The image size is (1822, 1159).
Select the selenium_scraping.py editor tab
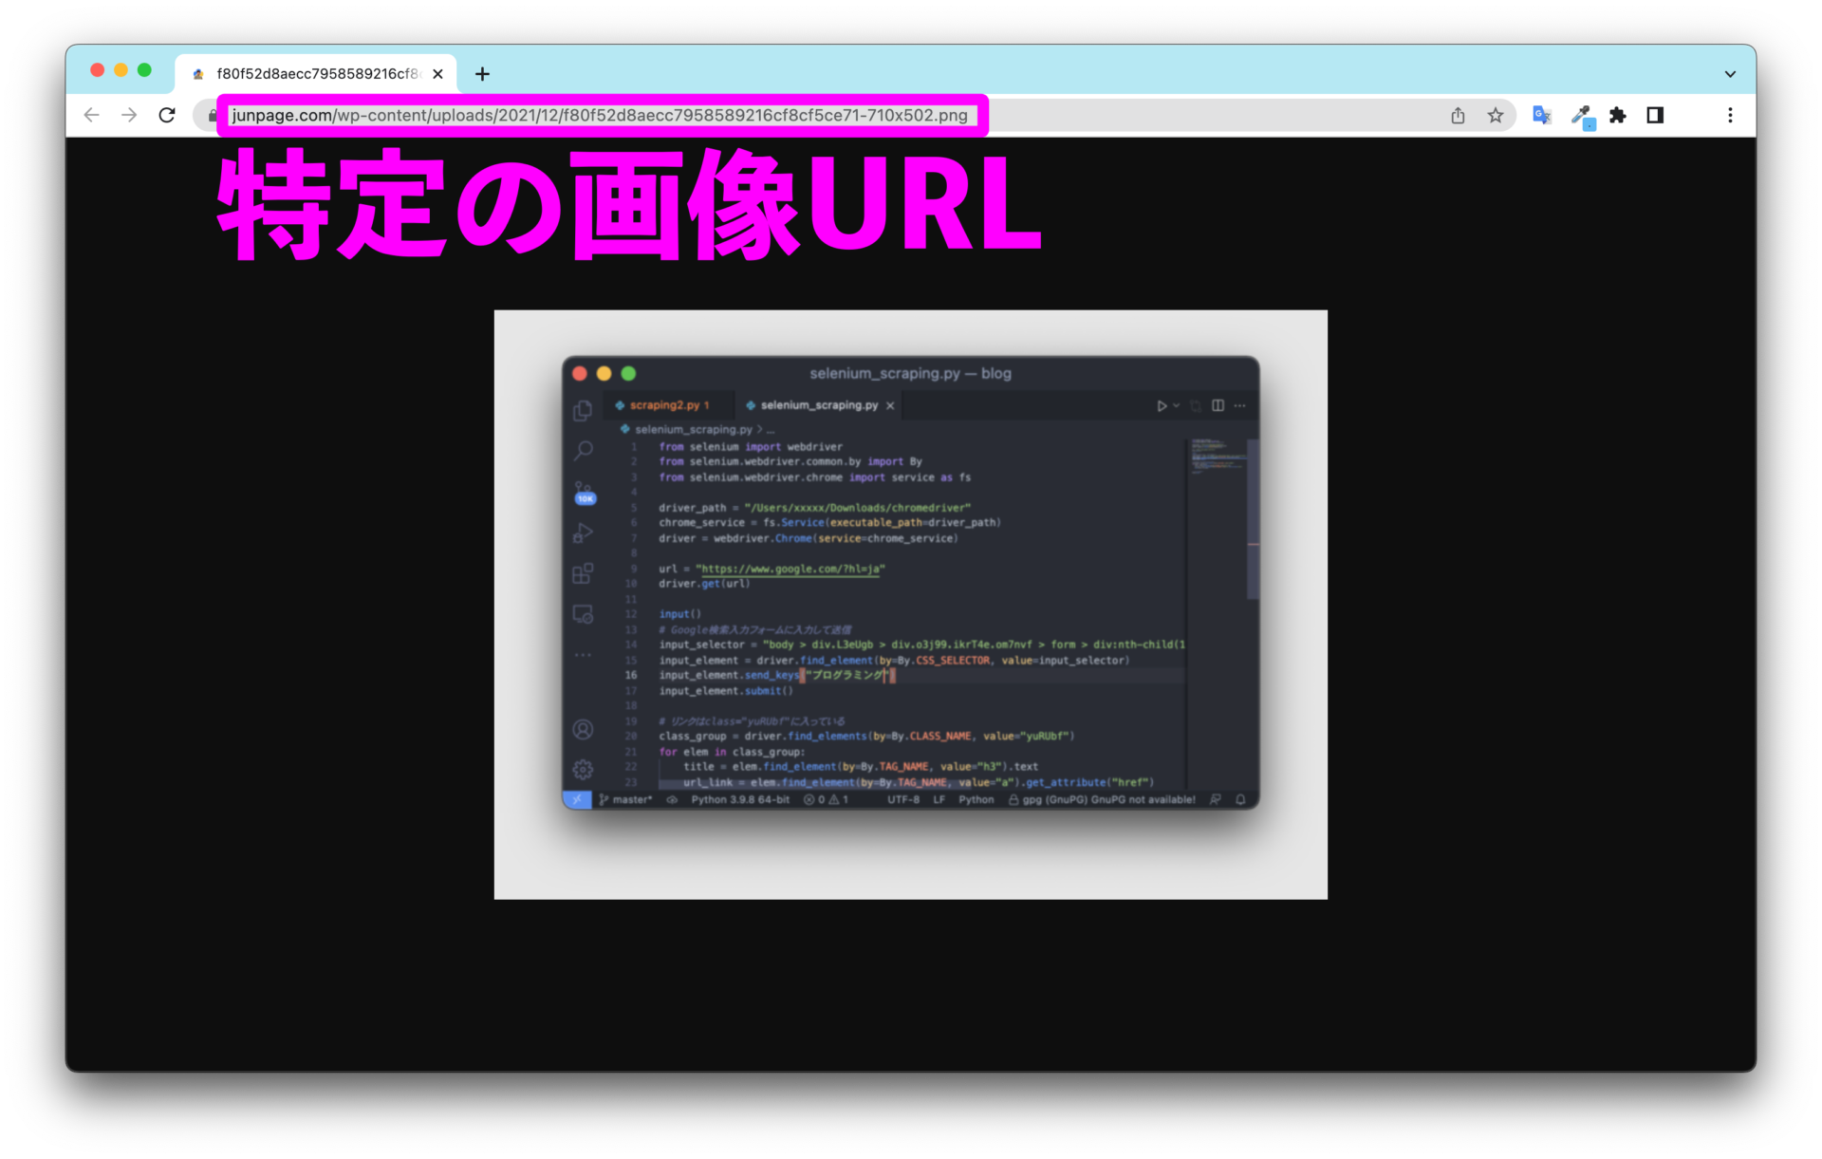(x=818, y=404)
